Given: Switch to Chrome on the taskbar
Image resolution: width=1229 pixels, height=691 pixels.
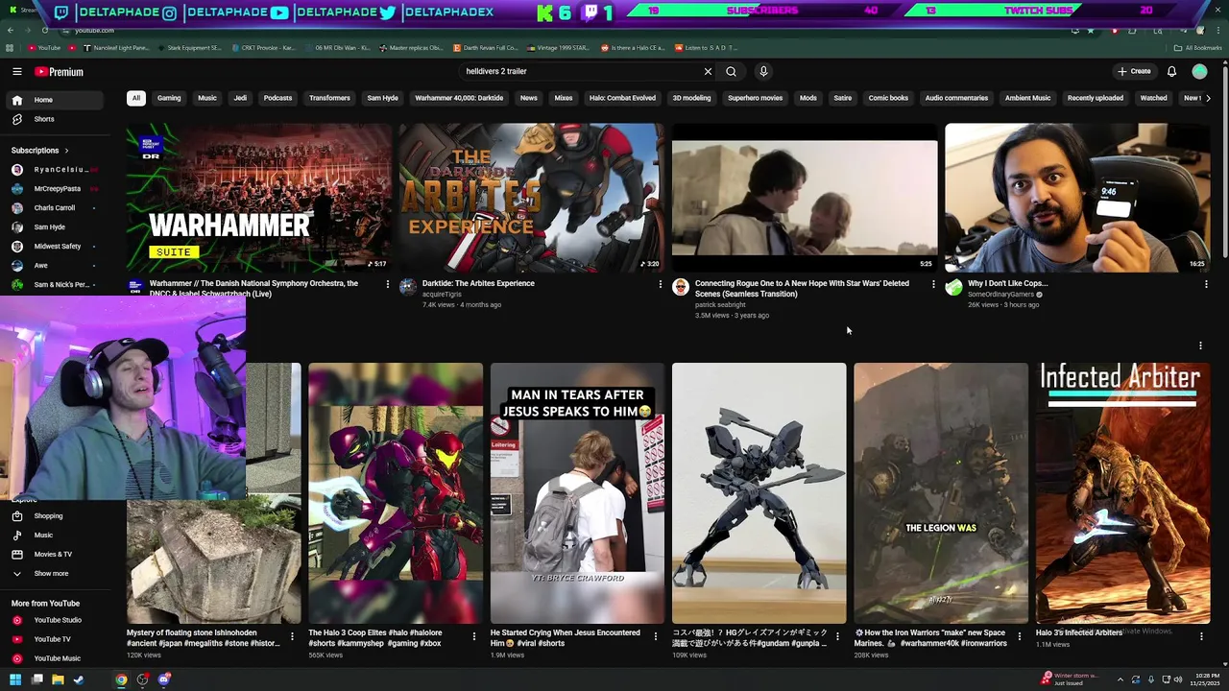Looking at the screenshot, I should pos(121,679).
